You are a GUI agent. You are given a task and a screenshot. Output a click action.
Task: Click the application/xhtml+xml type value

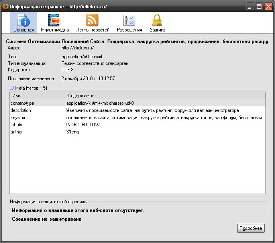click(x=82, y=57)
